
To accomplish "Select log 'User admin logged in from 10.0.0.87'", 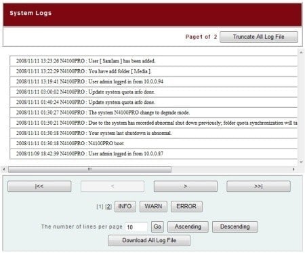I will [x=153, y=154].
